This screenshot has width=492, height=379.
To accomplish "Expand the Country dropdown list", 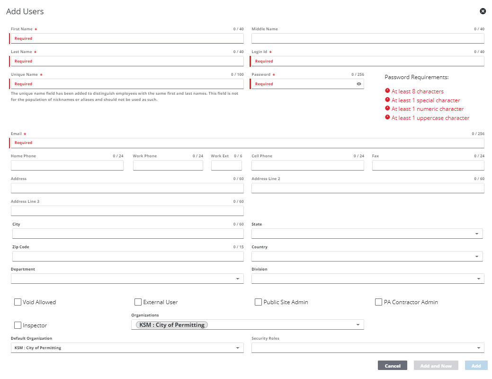I will pos(476,256).
